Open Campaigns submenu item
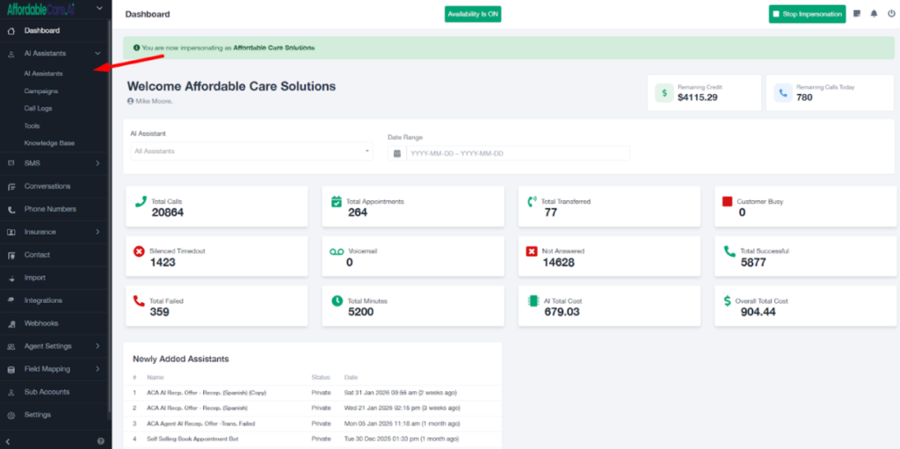900x449 pixels. click(41, 91)
